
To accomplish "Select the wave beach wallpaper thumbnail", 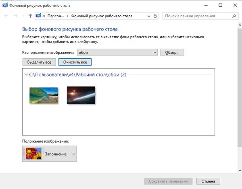I will (44, 95).
